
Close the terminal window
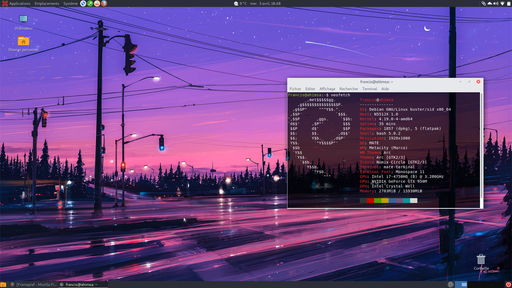click(478, 82)
